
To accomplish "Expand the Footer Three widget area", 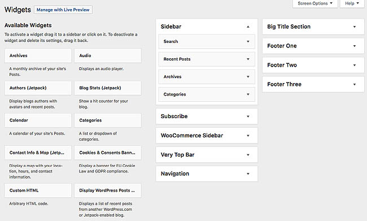I will pos(313,84).
